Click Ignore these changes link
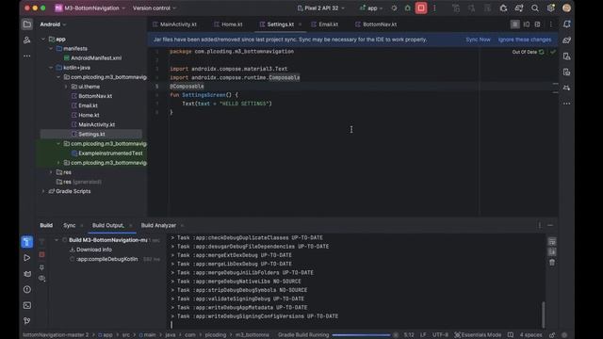 (x=525, y=40)
